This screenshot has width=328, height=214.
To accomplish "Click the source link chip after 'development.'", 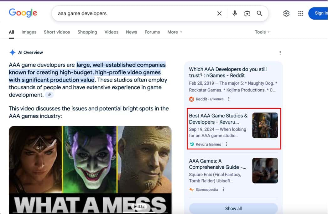I will (x=49, y=95).
